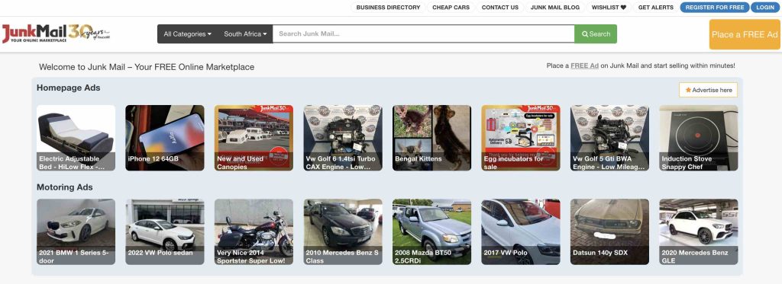The height and width of the screenshot is (284, 782).
Task: Open the Wishlist heart link
Action: click(609, 8)
